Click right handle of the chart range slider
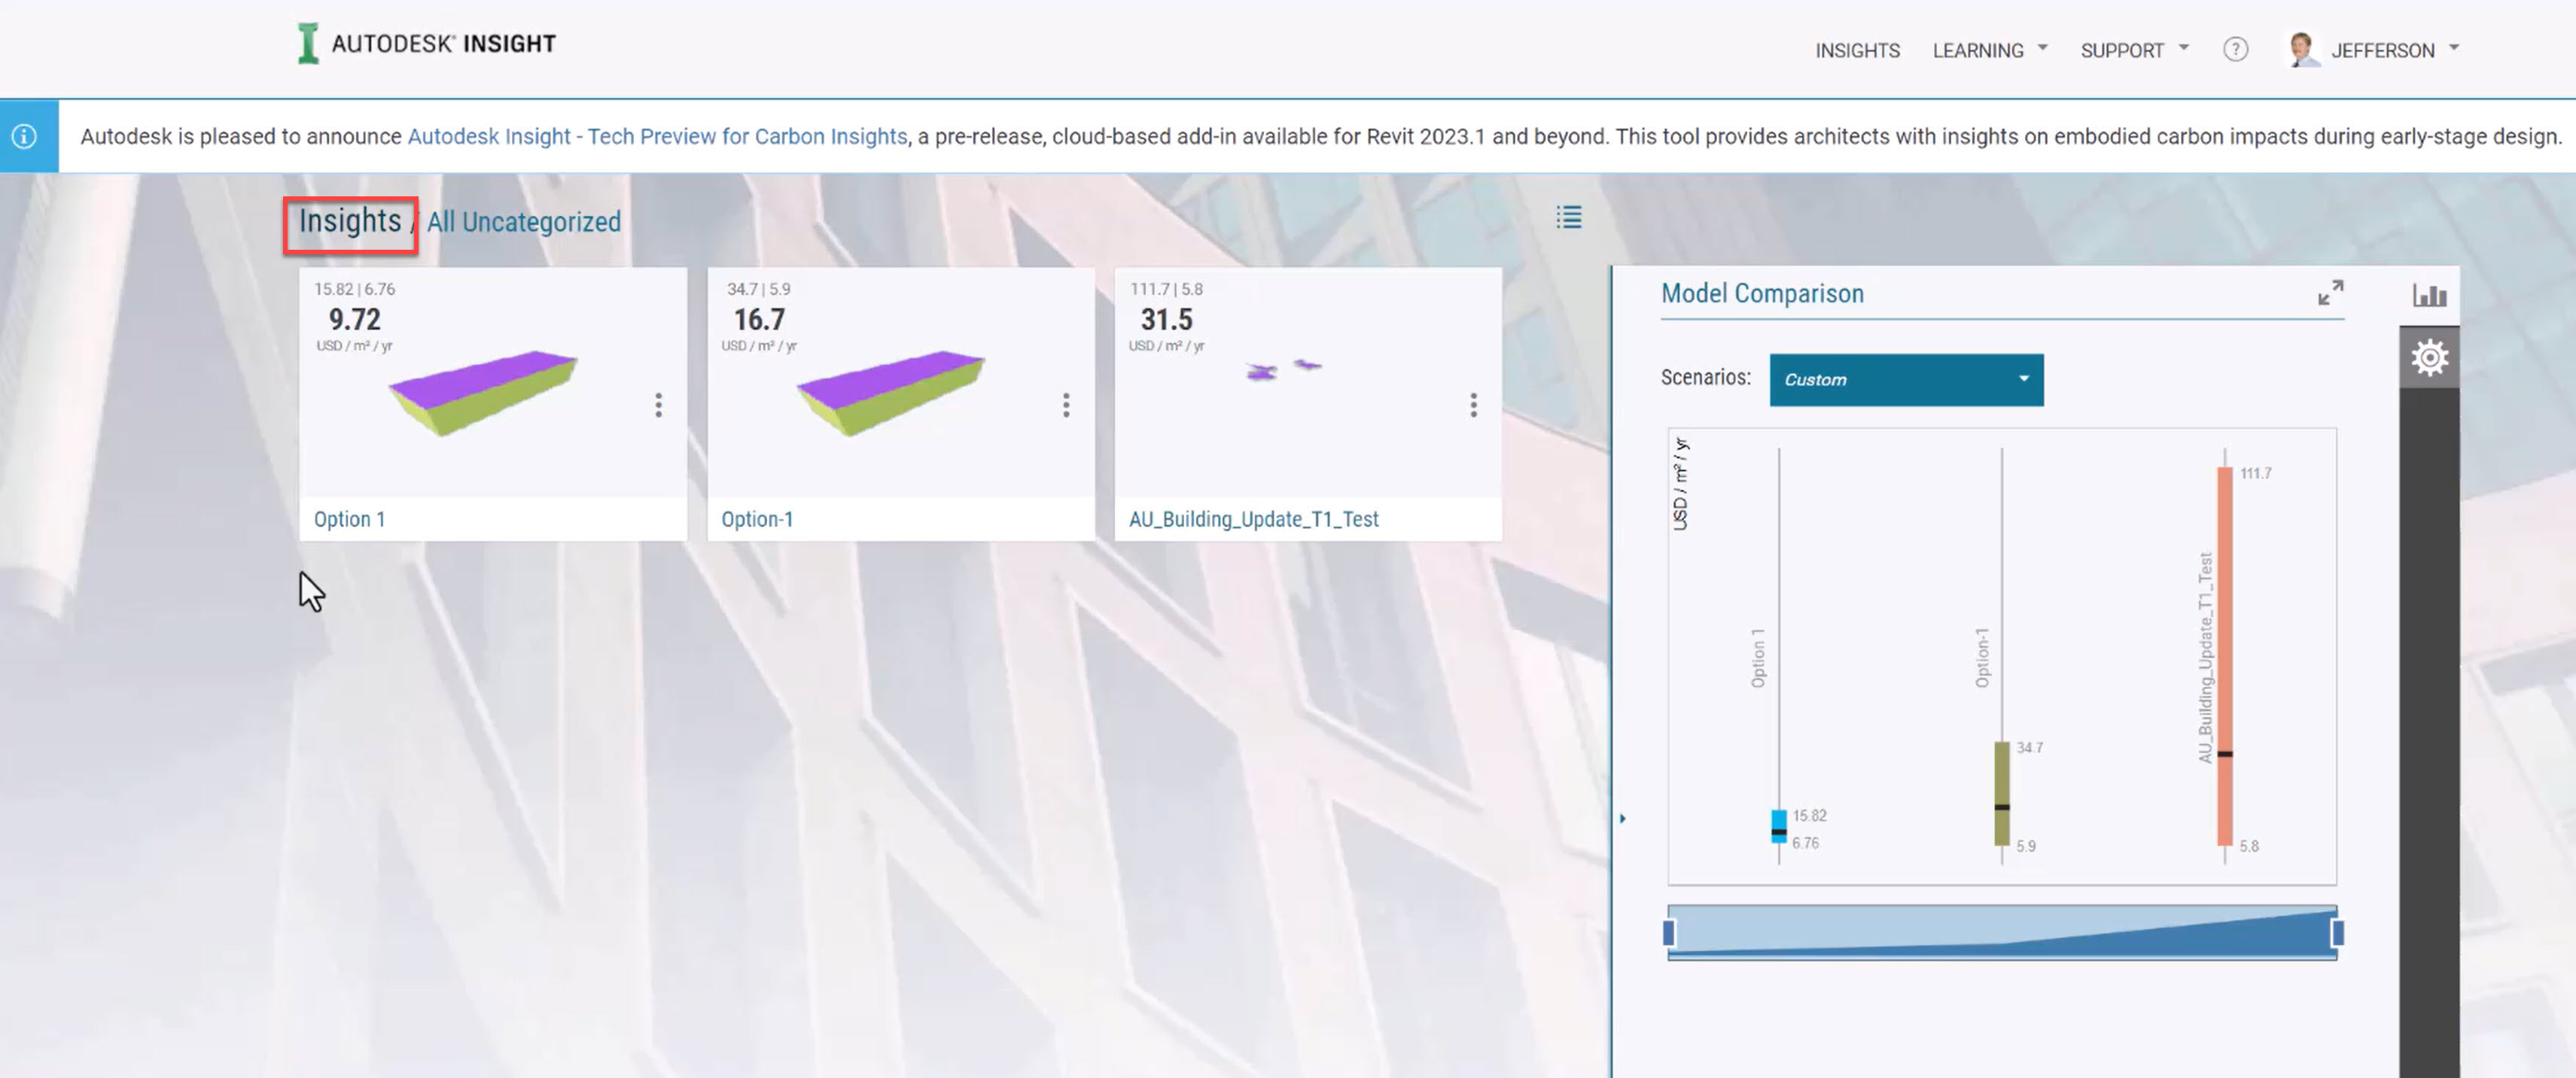Screen dimensions: 2576x1078 (2337, 932)
